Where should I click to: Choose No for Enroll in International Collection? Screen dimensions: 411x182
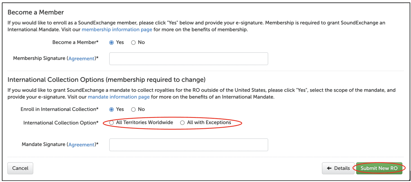tap(134, 109)
